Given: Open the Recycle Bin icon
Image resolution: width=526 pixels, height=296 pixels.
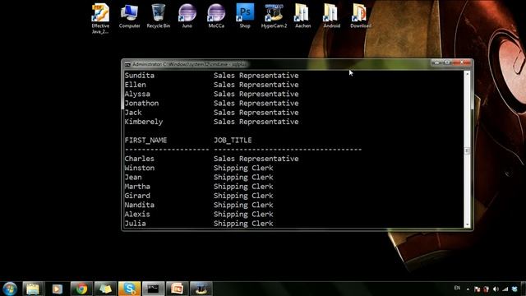Looking at the screenshot, I should (x=159, y=16).
